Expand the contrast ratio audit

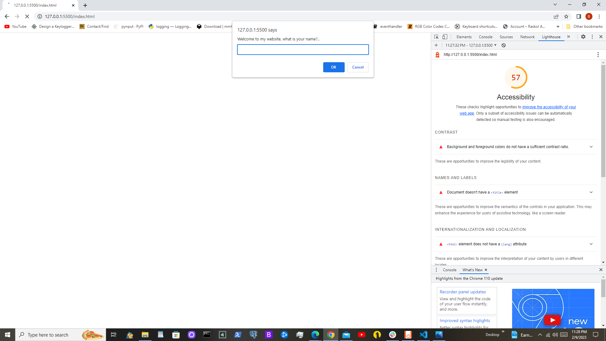(591, 147)
